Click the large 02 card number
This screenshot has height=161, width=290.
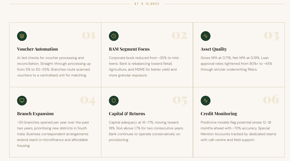pos(180,36)
